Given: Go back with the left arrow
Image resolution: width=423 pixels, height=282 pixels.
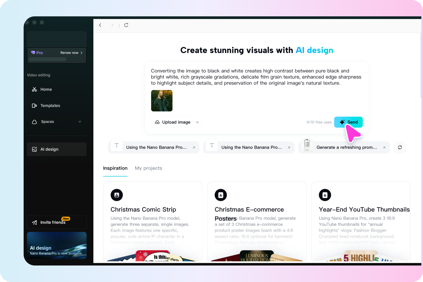Looking at the screenshot, I should click(100, 25).
